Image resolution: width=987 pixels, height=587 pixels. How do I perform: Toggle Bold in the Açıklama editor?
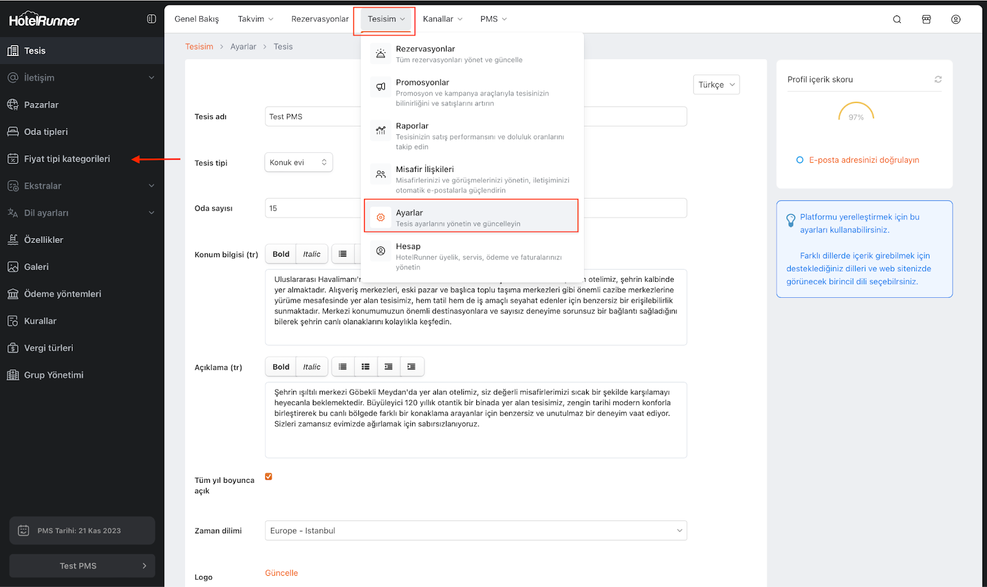281,367
